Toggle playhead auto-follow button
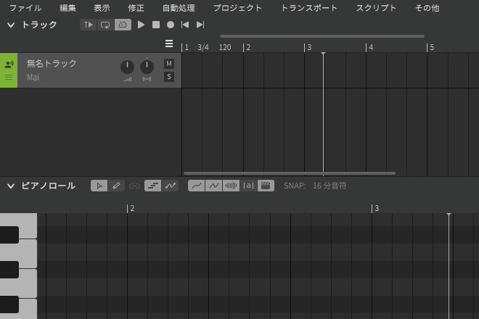The width and height of the screenshot is (479, 319). click(89, 25)
